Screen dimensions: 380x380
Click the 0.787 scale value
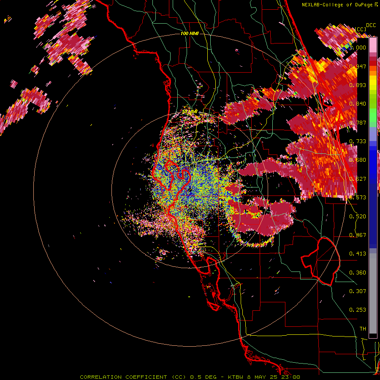tap(358, 122)
